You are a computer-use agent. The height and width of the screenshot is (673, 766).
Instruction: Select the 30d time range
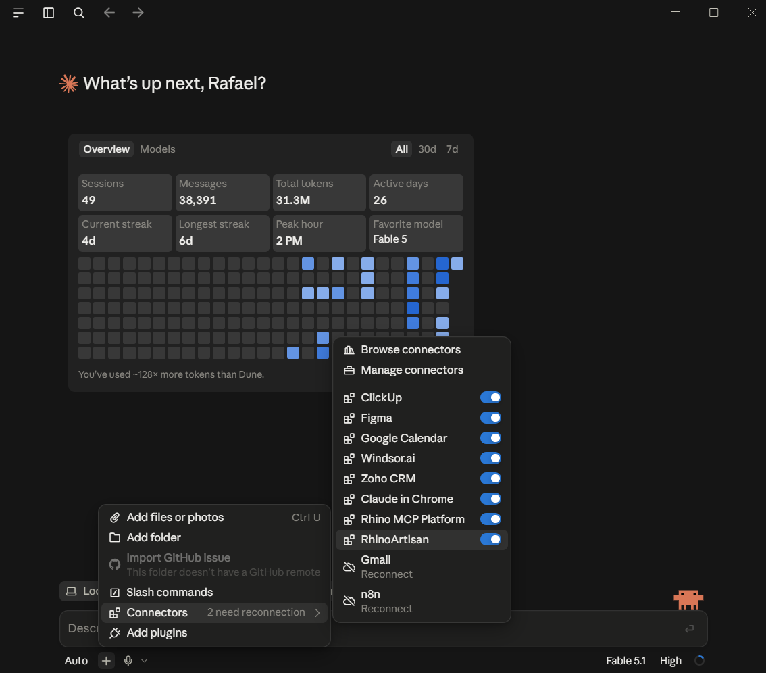[x=427, y=149]
